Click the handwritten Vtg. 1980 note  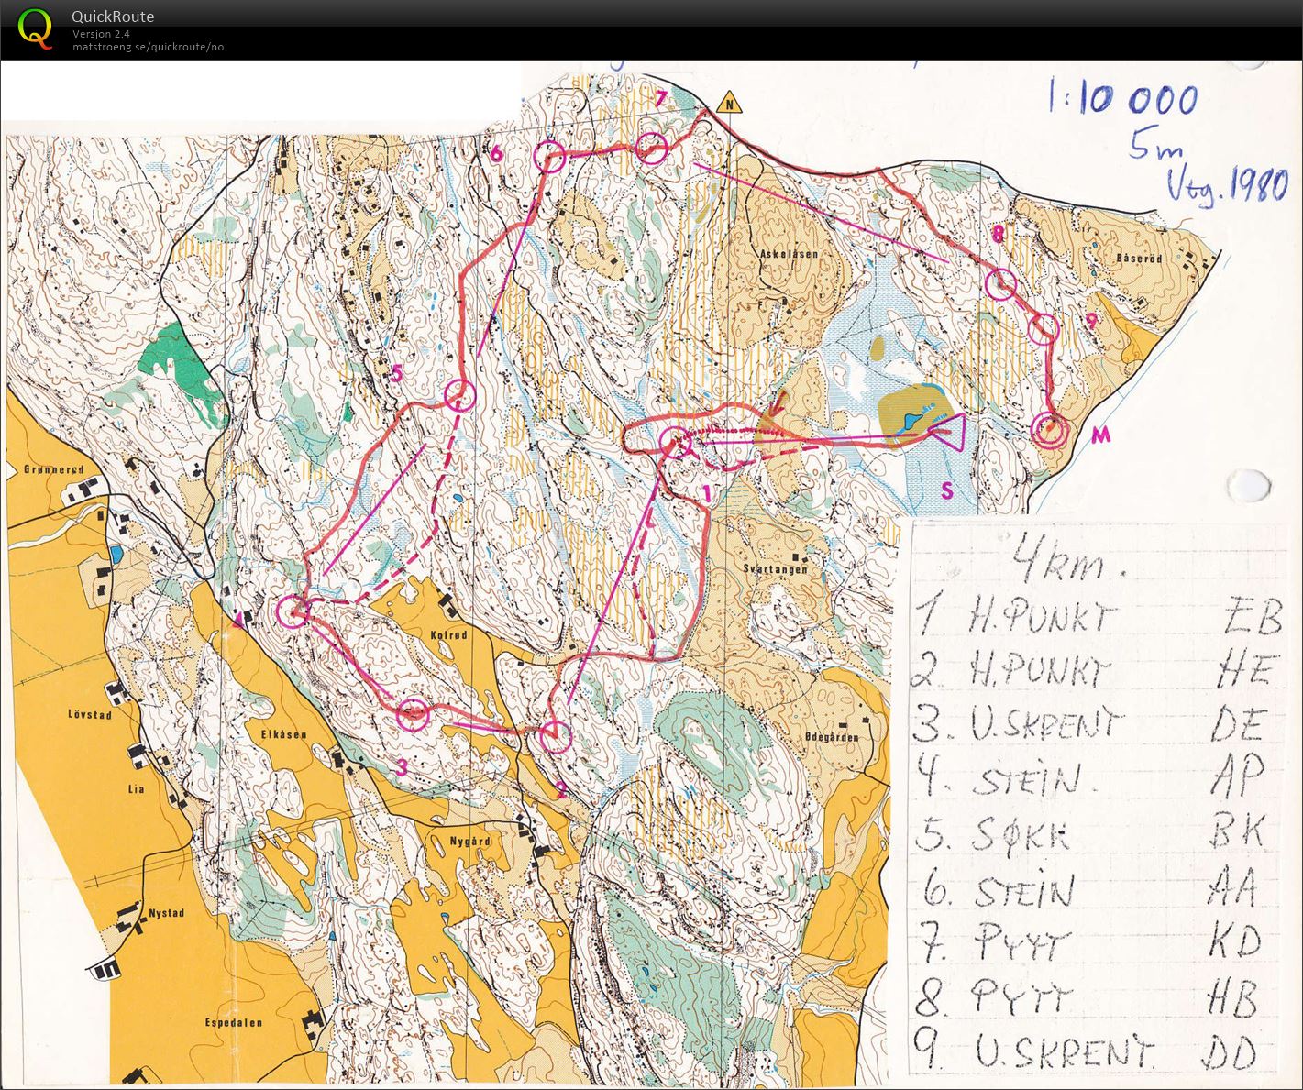coord(1227,186)
